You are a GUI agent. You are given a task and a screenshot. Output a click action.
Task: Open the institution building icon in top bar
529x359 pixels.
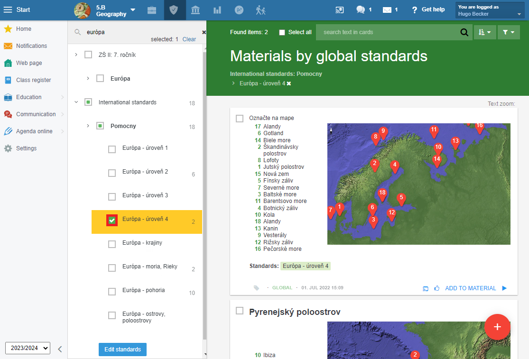point(195,10)
